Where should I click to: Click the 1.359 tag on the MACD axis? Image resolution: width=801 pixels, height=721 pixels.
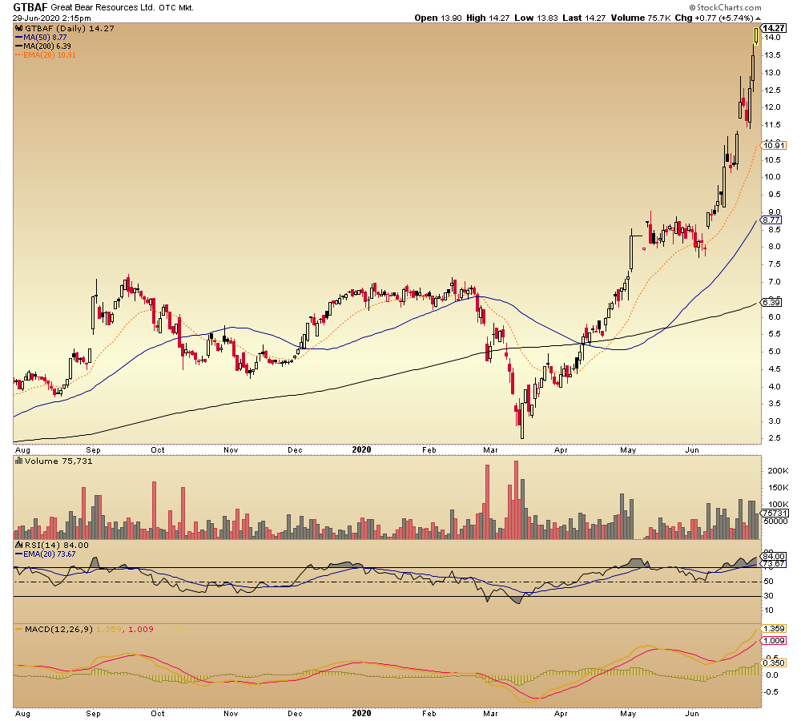pos(774,629)
